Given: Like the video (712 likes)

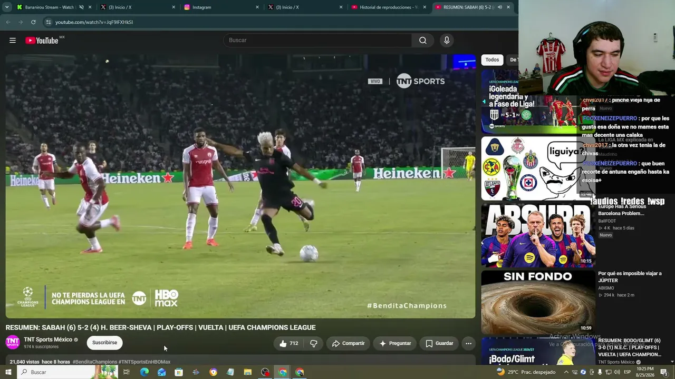Looking at the screenshot, I should click(288, 343).
